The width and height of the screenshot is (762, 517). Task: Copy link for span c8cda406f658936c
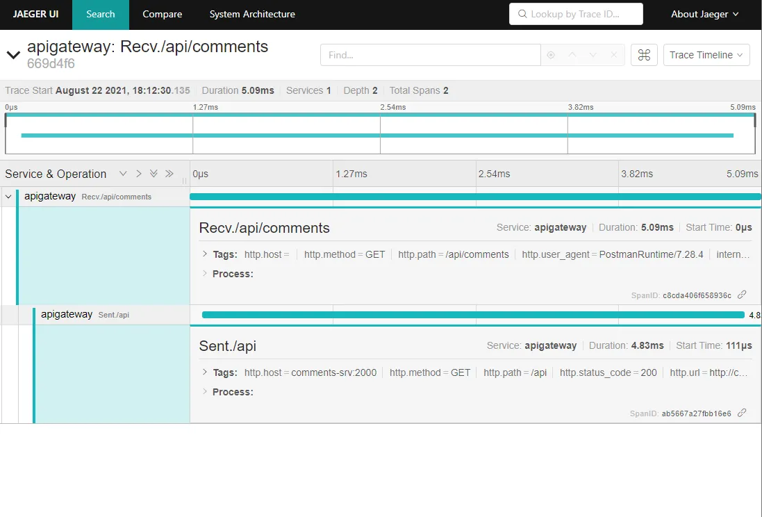[x=742, y=295]
